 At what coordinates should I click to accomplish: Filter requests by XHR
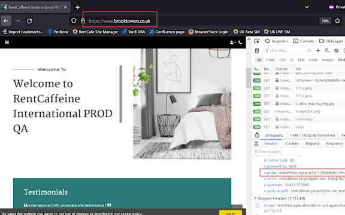point(301,60)
